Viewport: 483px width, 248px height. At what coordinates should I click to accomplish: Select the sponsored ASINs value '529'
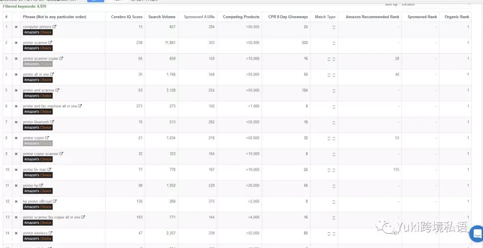pyautogui.click(x=212, y=186)
